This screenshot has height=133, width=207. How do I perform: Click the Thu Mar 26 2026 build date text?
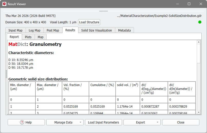tap(30, 16)
